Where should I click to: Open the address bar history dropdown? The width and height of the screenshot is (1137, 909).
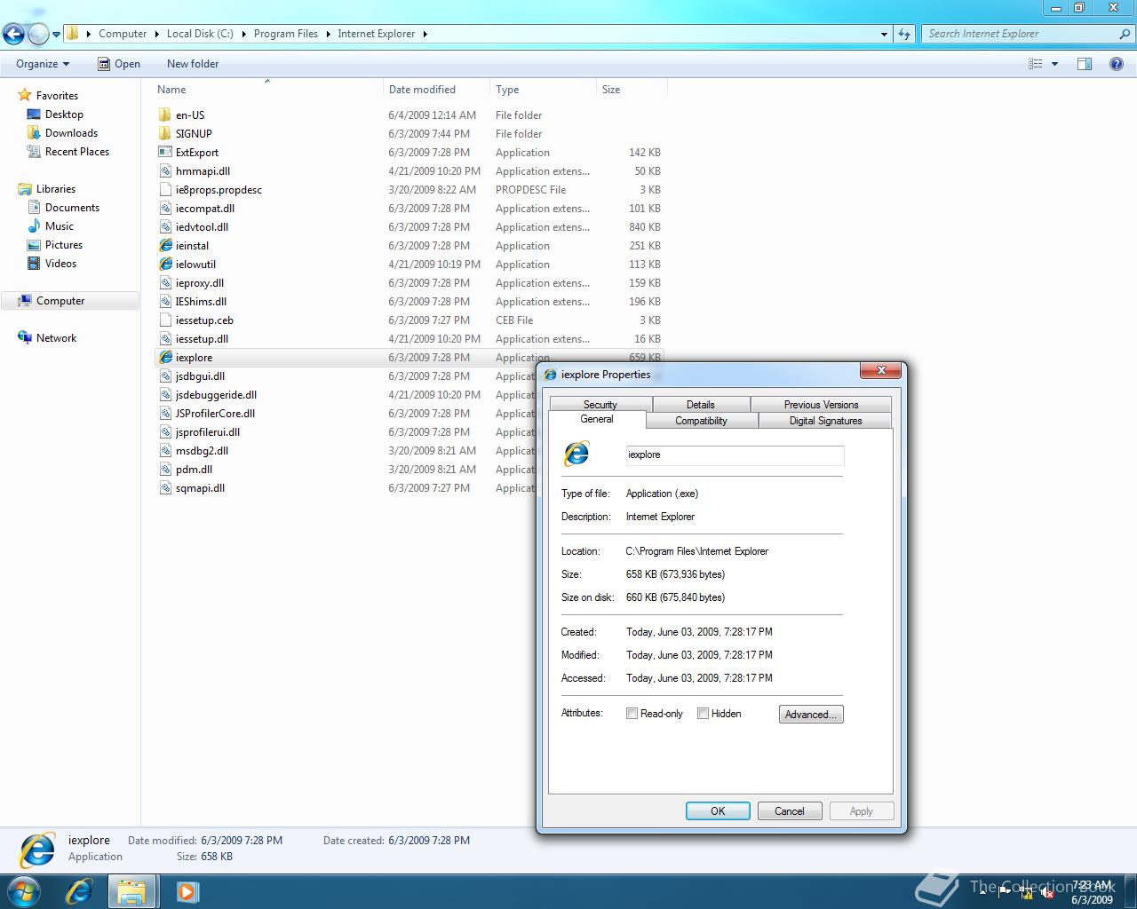click(x=884, y=34)
